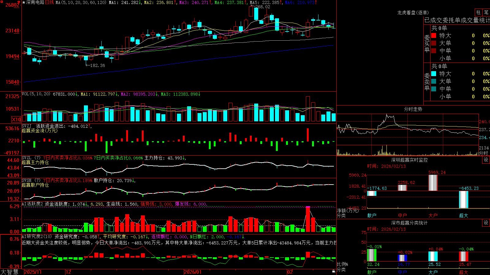This screenshot has height=275, width=490.
Task: Click the AI研究度2(10) indicator name
Action: pos(37,237)
